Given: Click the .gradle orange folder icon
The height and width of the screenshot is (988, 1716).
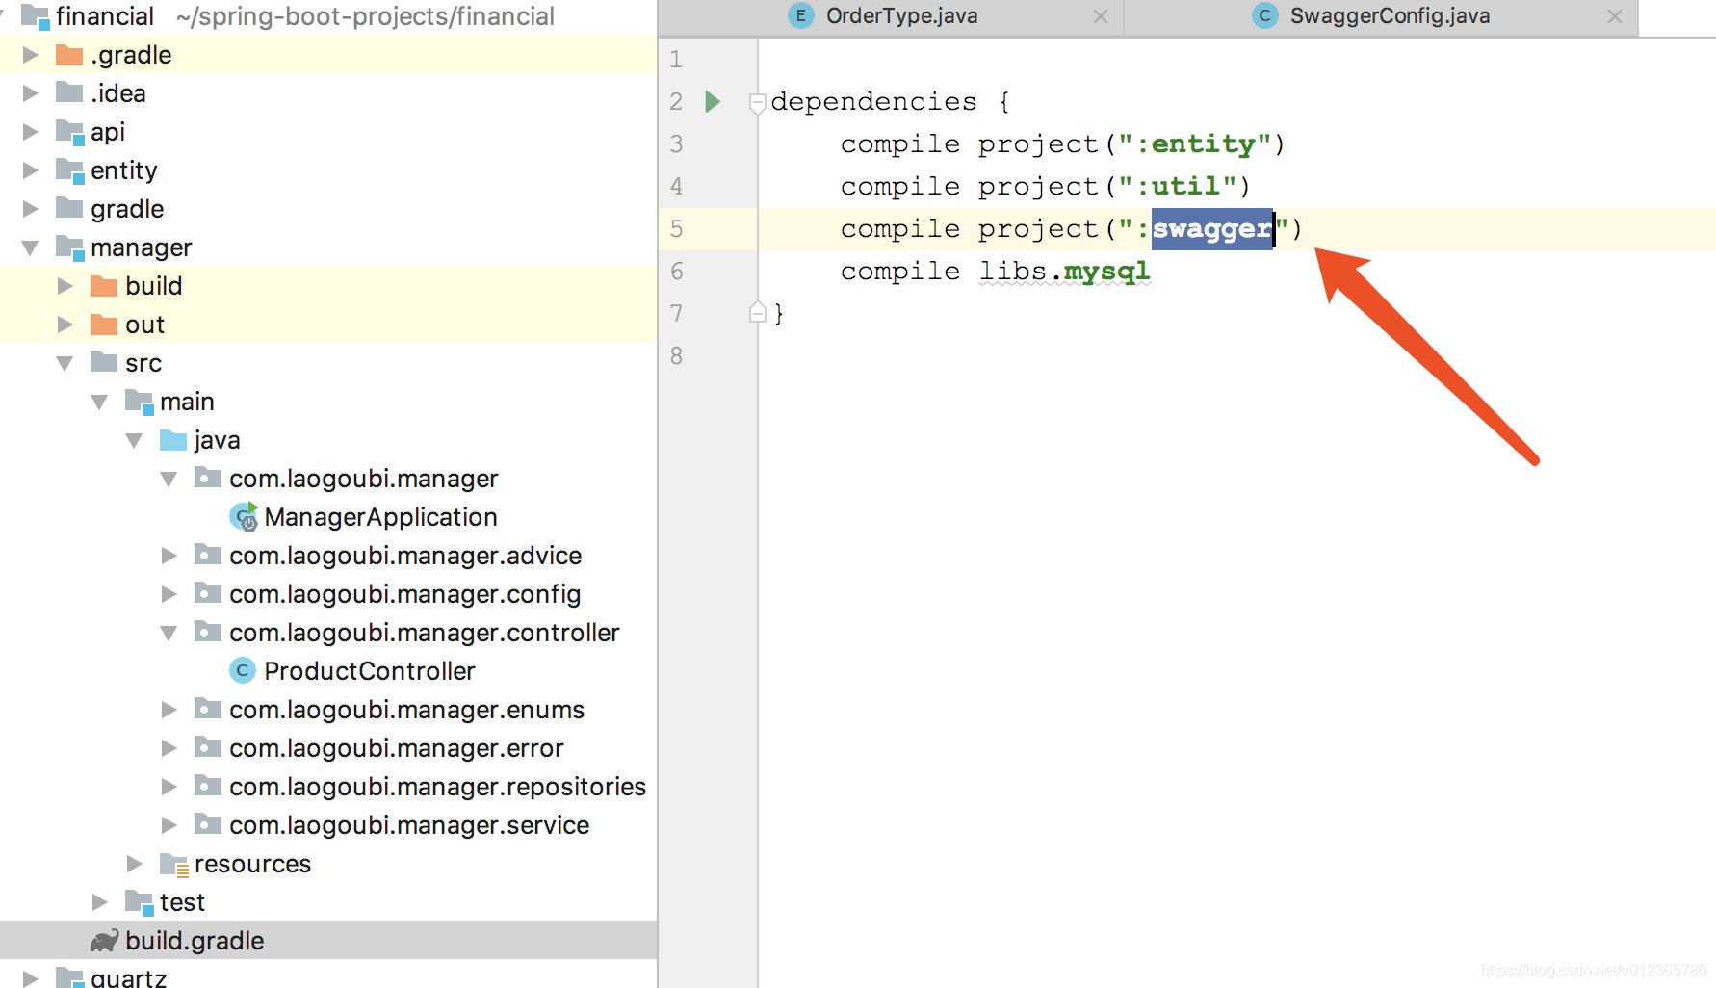Looking at the screenshot, I should [x=69, y=55].
